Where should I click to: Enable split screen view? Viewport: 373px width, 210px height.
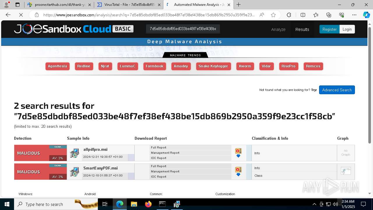coord(303,15)
